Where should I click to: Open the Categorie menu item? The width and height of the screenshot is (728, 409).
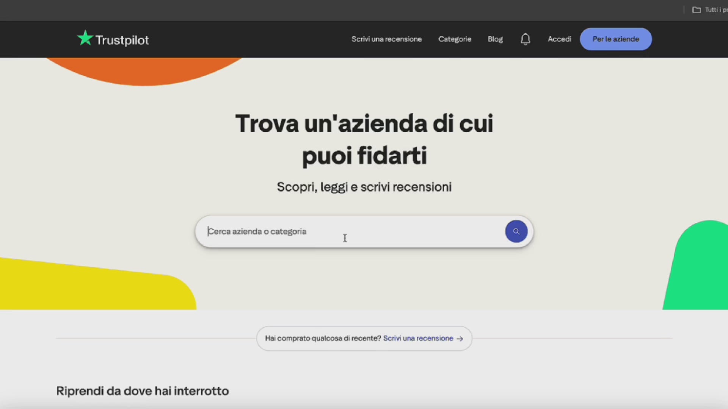click(x=455, y=39)
